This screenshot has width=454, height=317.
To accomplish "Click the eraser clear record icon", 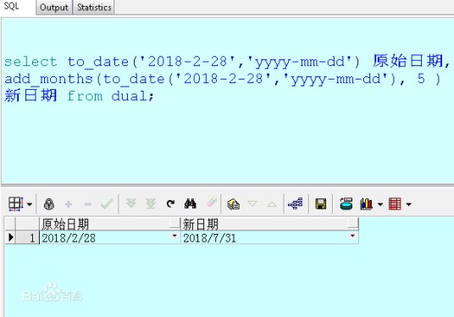I will (x=212, y=203).
